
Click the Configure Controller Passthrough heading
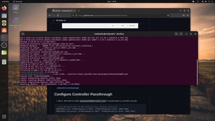tap(83, 94)
